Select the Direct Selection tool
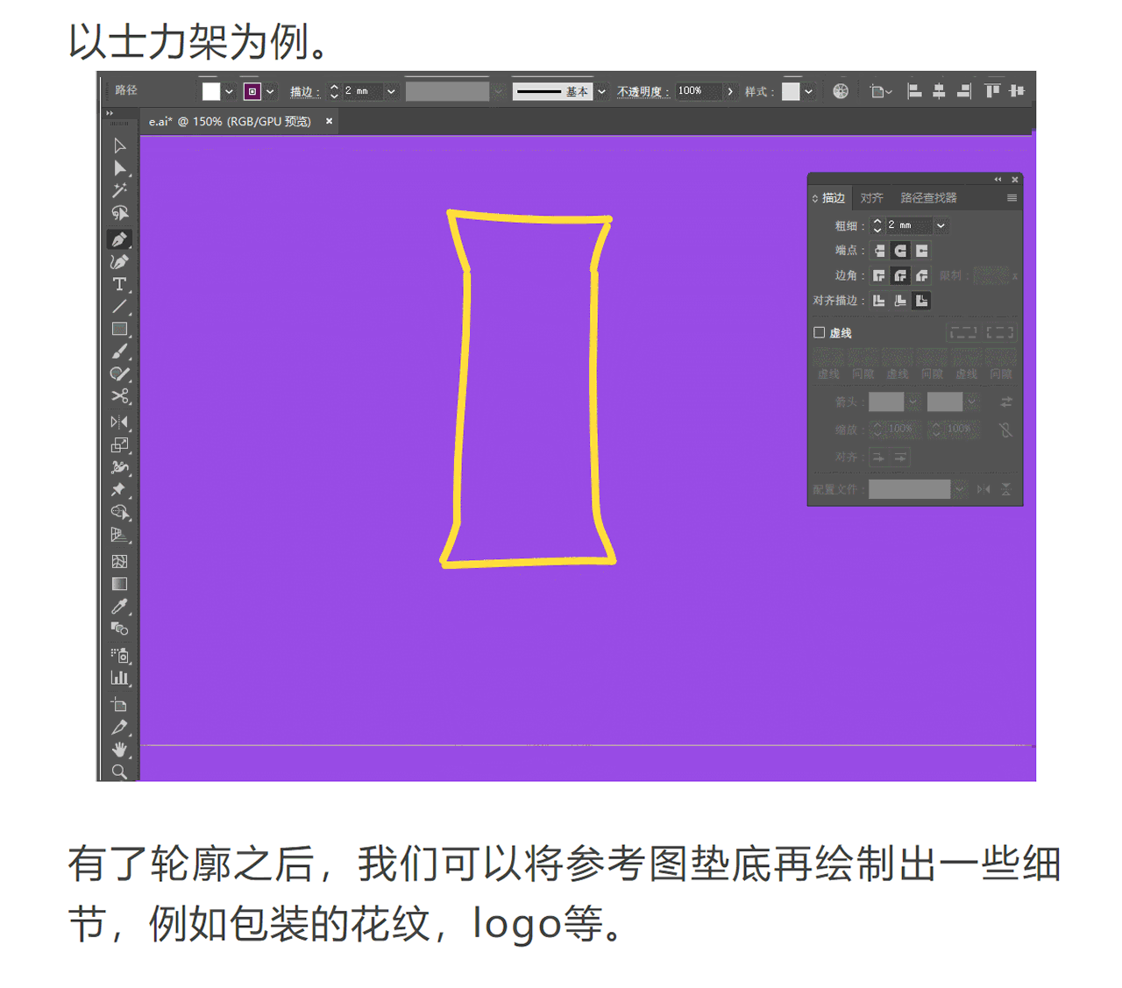Screen dimensions: 1122x988 pyautogui.click(x=120, y=168)
